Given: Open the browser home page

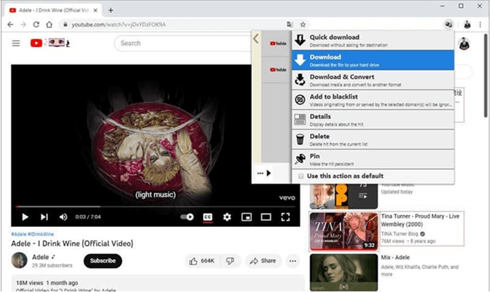Looking at the screenshot, I should point(49,25).
